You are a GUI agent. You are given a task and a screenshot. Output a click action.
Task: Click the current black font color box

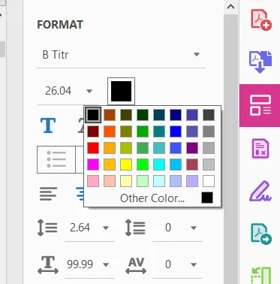pos(121,91)
